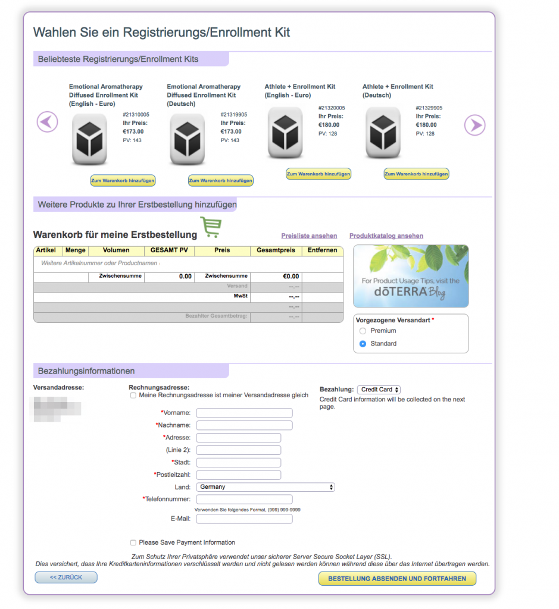Add kit #21310005 to cart
Viewport: 559px width, 609px height.
(x=123, y=181)
